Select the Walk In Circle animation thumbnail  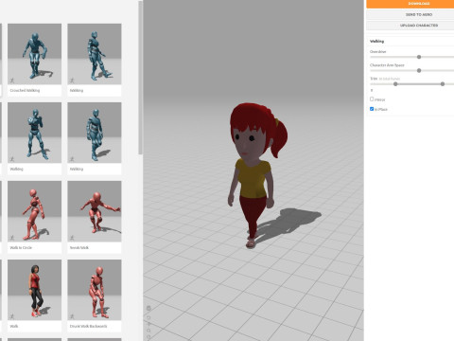point(34,211)
